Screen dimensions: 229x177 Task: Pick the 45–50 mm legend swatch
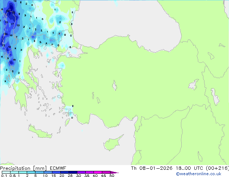point(106,172)
